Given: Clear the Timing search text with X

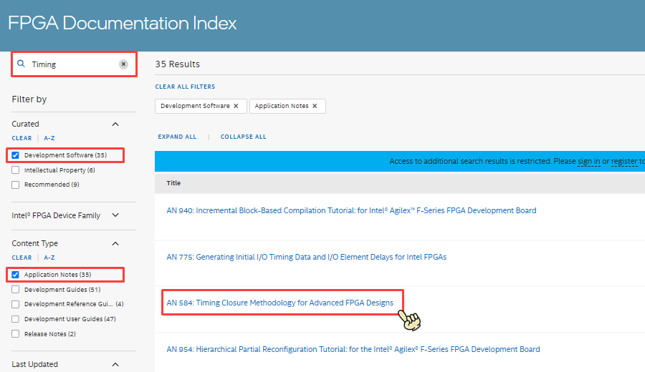Looking at the screenshot, I should pos(123,64).
